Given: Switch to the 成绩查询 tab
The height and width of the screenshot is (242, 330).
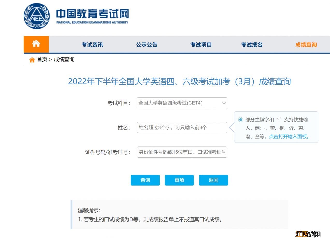Looking at the screenshot, I should coord(305,44).
